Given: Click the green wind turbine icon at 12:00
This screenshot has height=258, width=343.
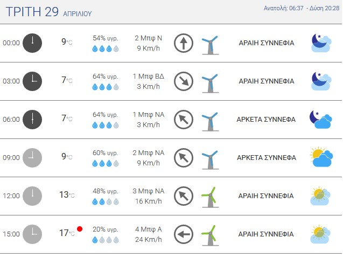Looking at the screenshot, I should click(210, 197).
